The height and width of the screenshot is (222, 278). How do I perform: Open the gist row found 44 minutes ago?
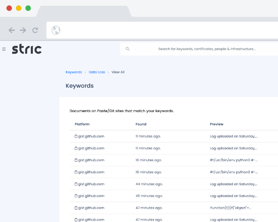[91, 184]
